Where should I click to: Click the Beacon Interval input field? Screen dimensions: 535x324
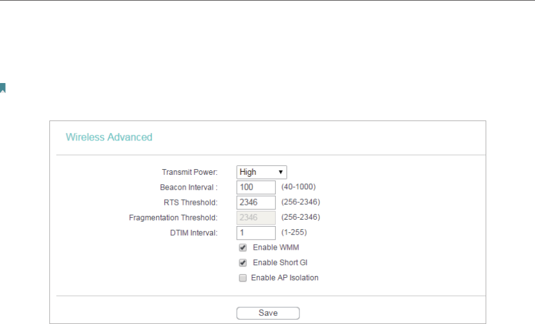click(x=256, y=187)
